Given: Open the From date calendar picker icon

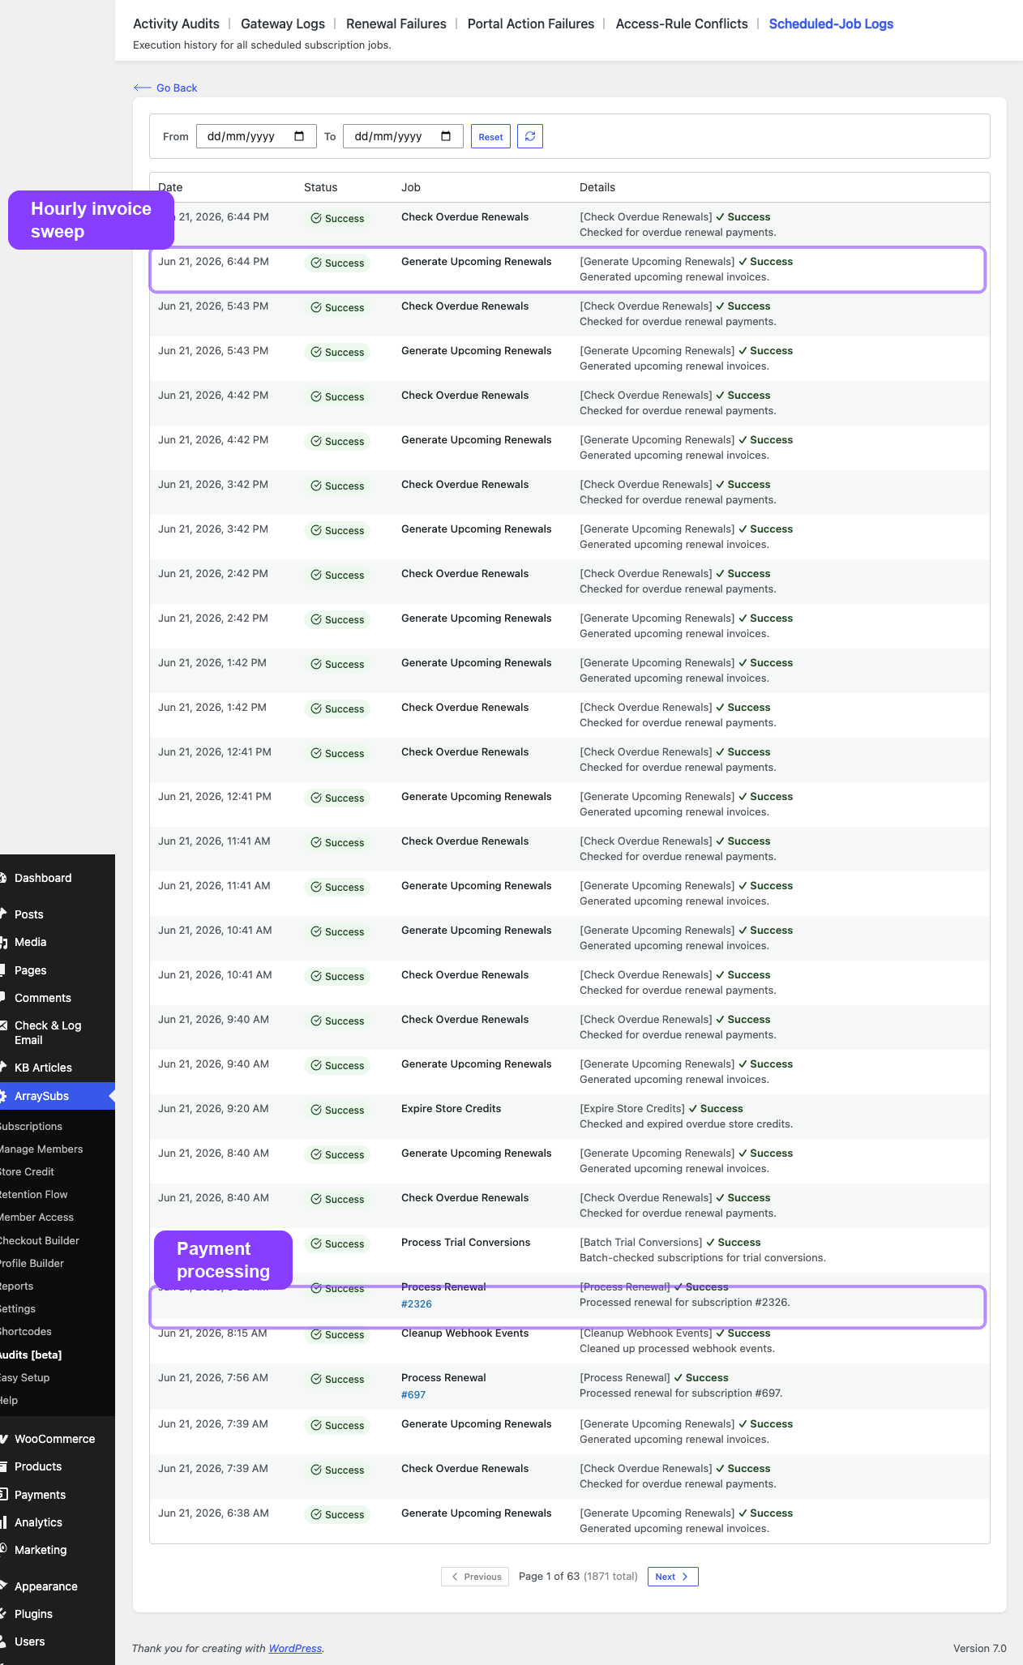Looking at the screenshot, I should (299, 136).
